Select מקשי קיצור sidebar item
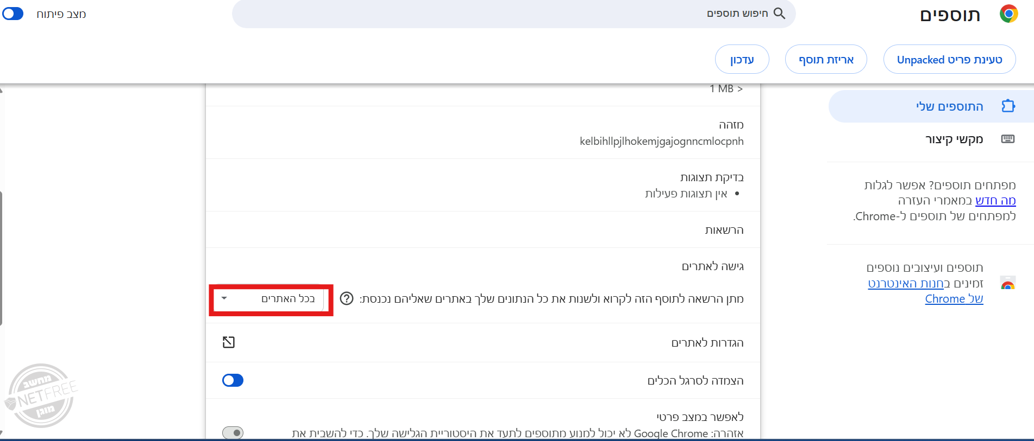This screenshot has width=1034, height=441. tap(954, 139)
